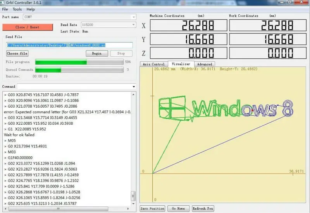The image size is (310, 213).
Task: Click the log scroll left arrow
Action: coord(5,208)
